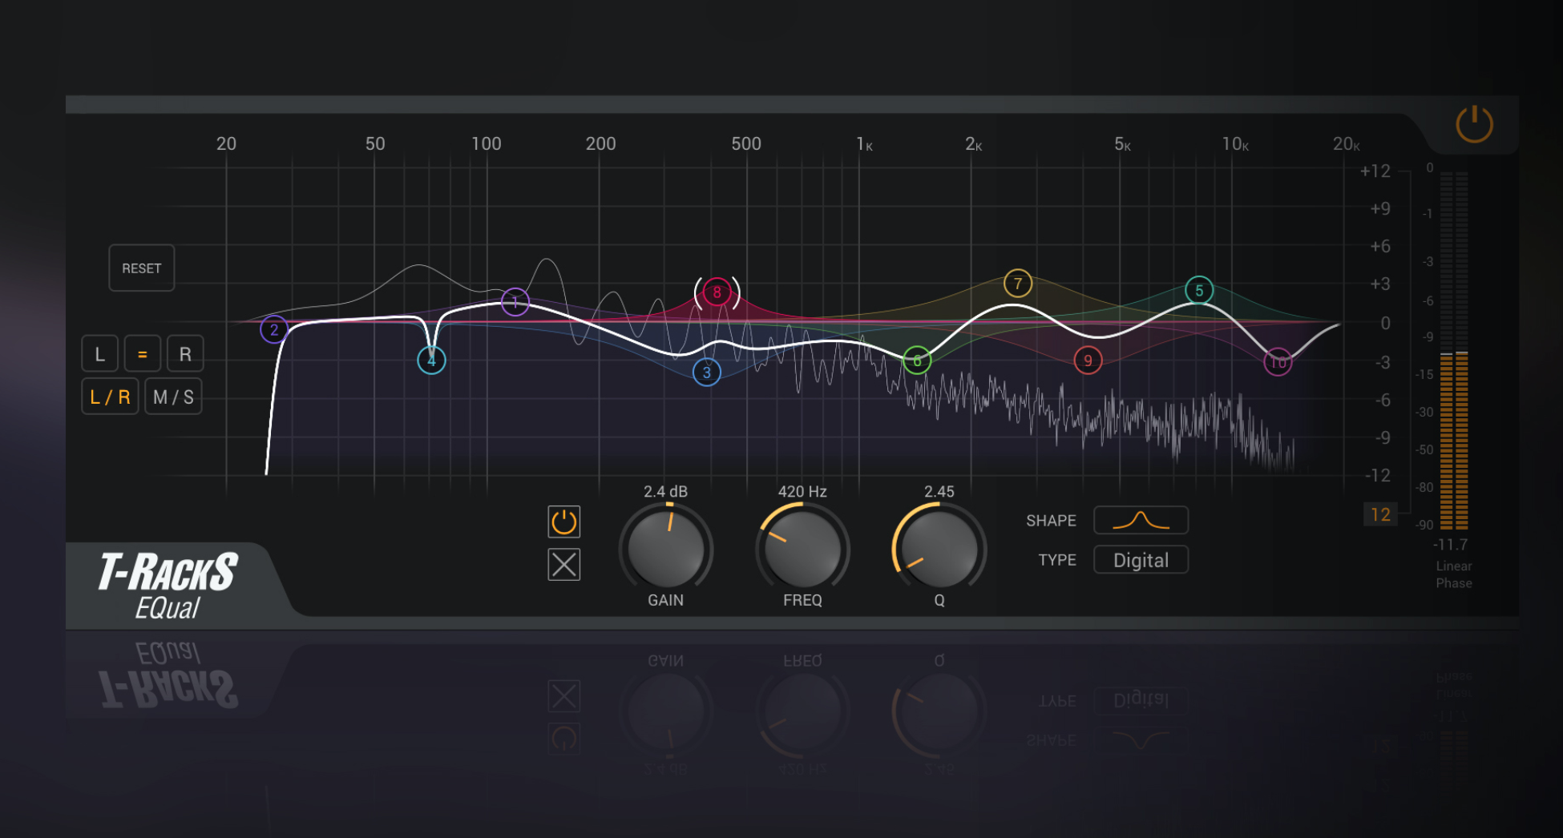Select EQ band node 5
1563x838 pixels.
click(1199, 290)
